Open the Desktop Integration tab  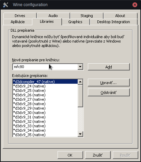pos(113,22)
